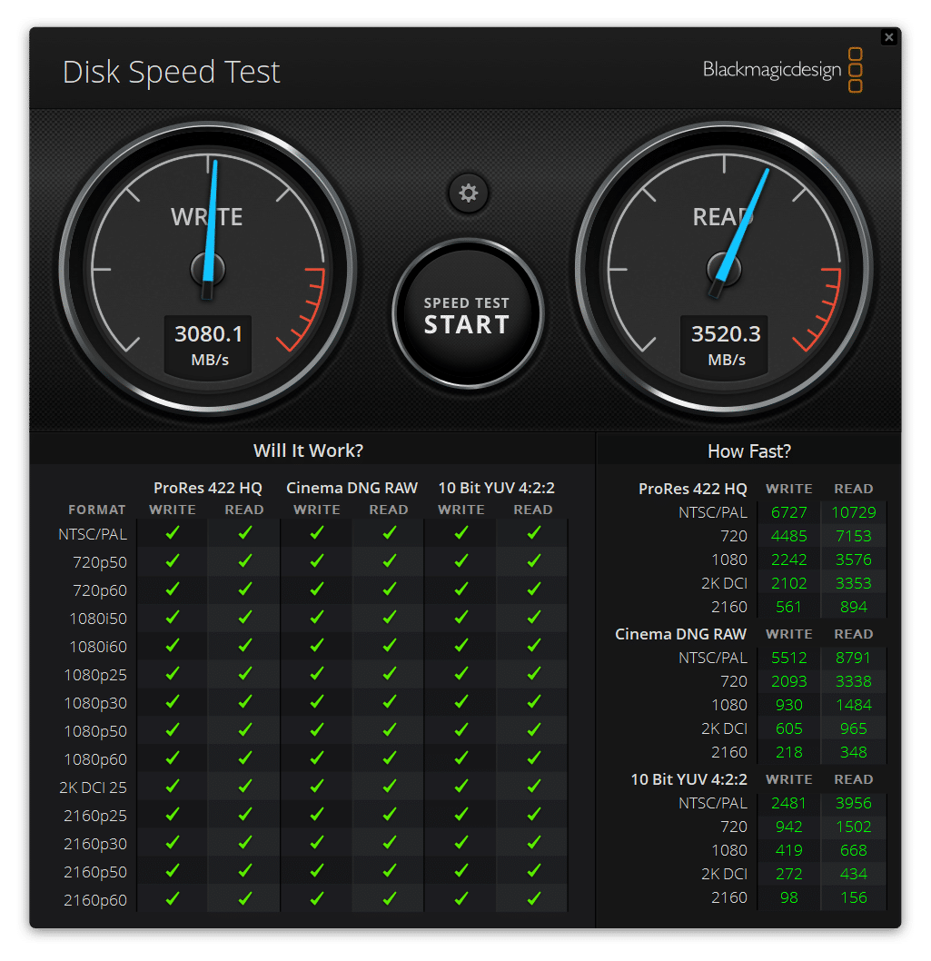The height and width of the screenshot is (961, 931).
Task: Click the 10 Bit YUV read checkmark for 720p50
Action: click(534, 560)
